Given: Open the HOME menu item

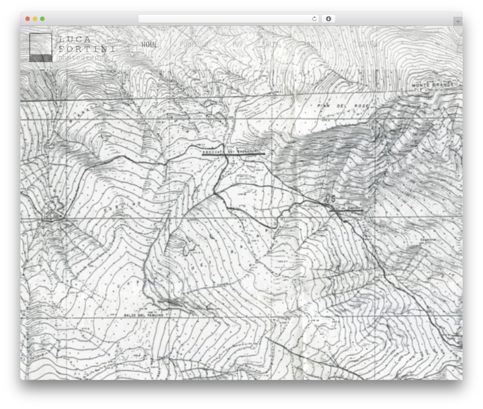Looking at the screenshot, I should [149, 45].
